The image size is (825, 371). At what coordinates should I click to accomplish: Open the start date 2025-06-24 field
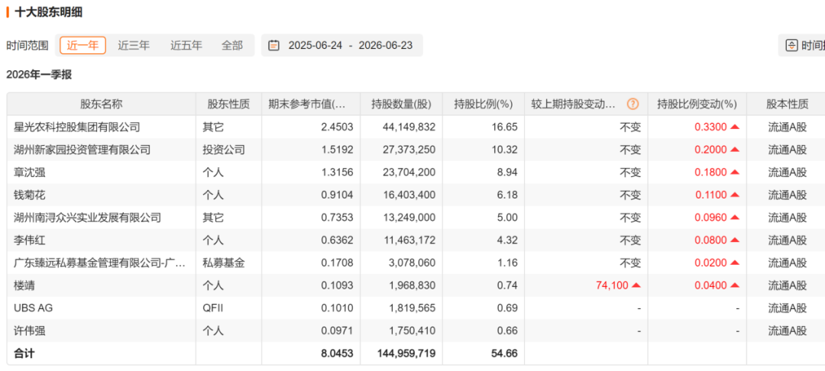315,46
